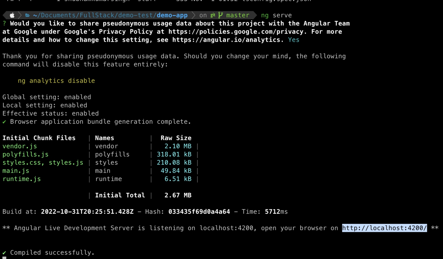Click the 2.10 MB raw size value
The height and width of the screenshot is (259, 443).
(x=178, y=146)
